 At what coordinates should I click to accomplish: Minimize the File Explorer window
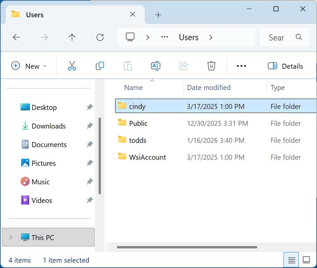pyautogui.click(x=249, y=9)
